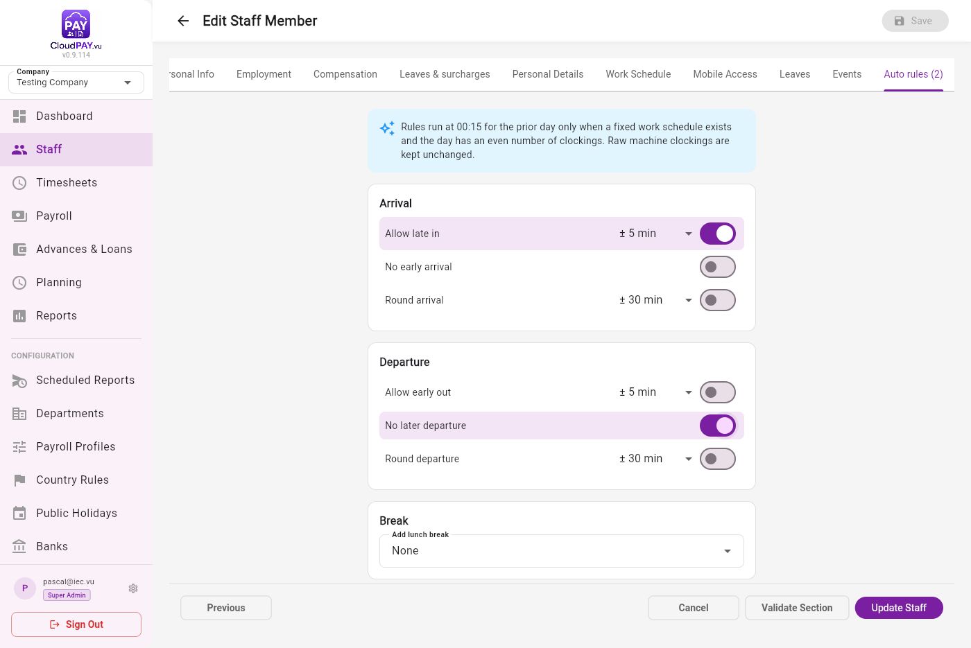The height and width of the screenshot is (648, 971).
Task: Click the user avatar P
Action: pos(25,588)
